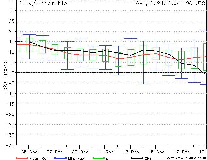Click the y-axis value -30

(10, 135)
